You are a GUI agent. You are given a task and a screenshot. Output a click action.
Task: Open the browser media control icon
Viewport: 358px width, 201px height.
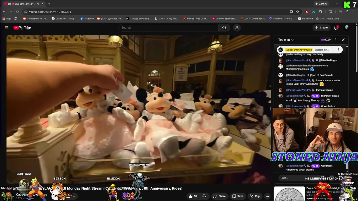340,12
